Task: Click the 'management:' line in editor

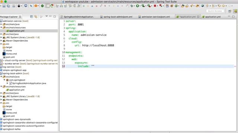Action: (74, 52)
